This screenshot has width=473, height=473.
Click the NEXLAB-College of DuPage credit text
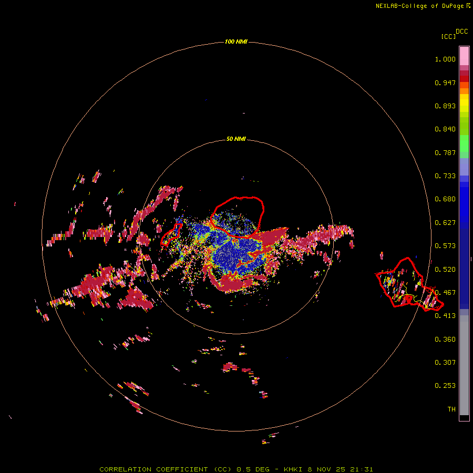tap(423, 6)
